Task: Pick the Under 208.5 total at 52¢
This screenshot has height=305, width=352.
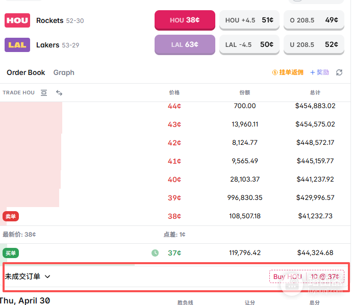Action: pos(314,45)
